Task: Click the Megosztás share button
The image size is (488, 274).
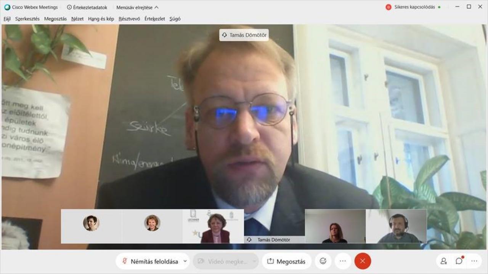Action: click(287, 261)
